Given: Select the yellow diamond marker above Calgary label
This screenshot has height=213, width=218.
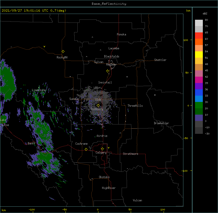Looking at the screenshot, I should (x=102, y=149).
